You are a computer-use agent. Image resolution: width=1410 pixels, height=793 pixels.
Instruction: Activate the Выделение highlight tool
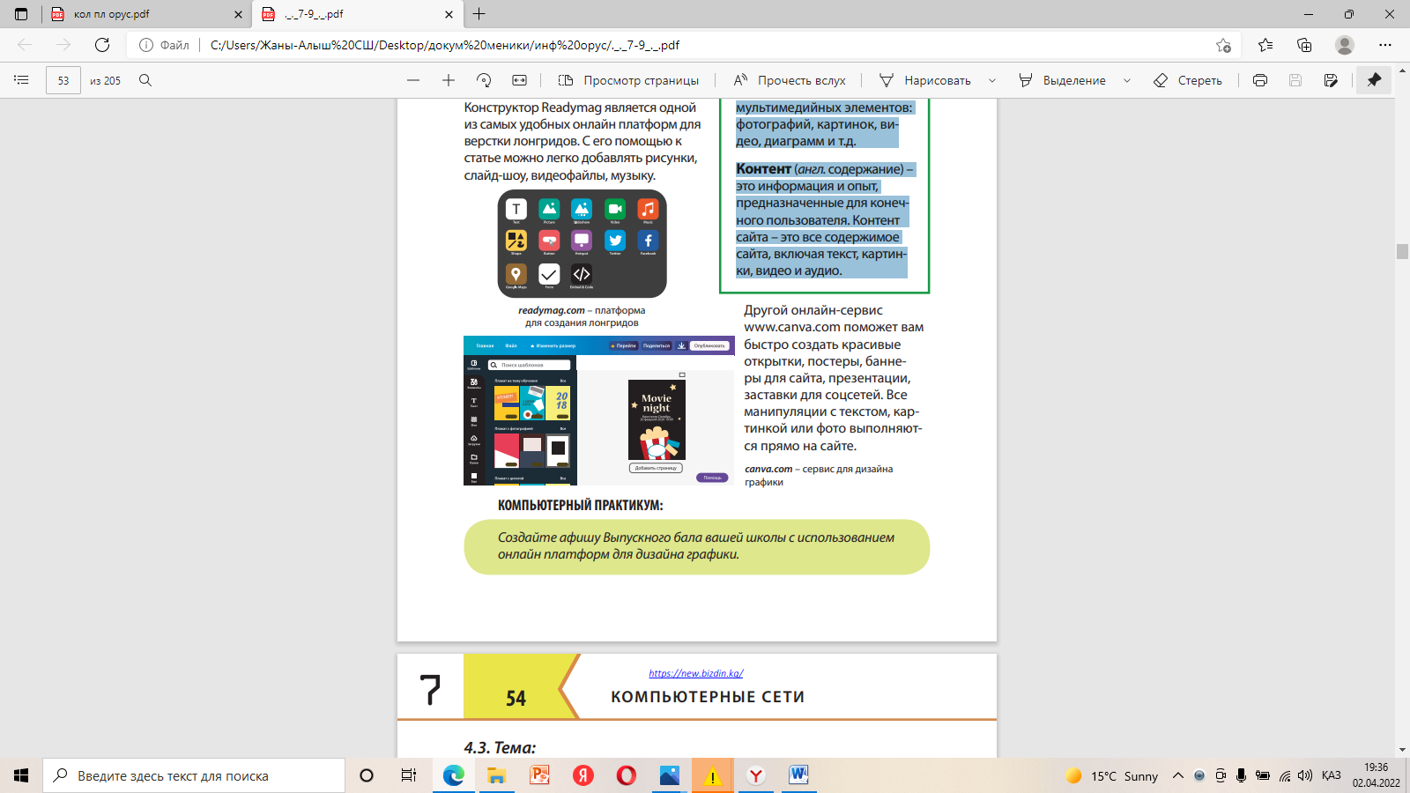click(x=1062, y=80)
